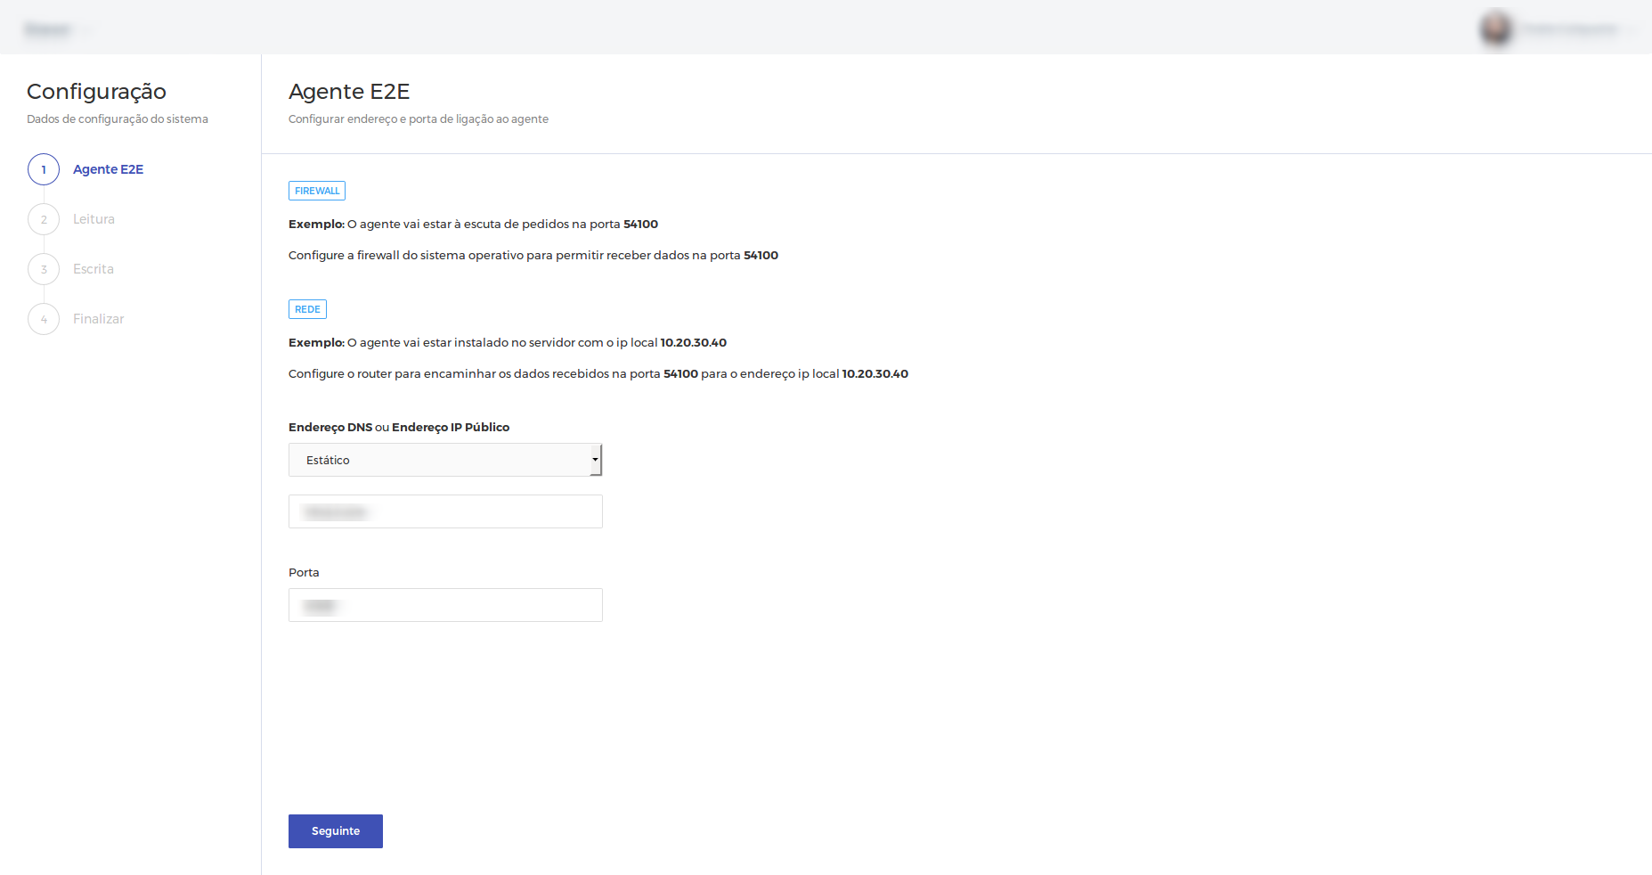Image resolution: width=1652 pixels, height=875 pixels.
Task: Jump to the Finalizar step
Action: point(98,319)
